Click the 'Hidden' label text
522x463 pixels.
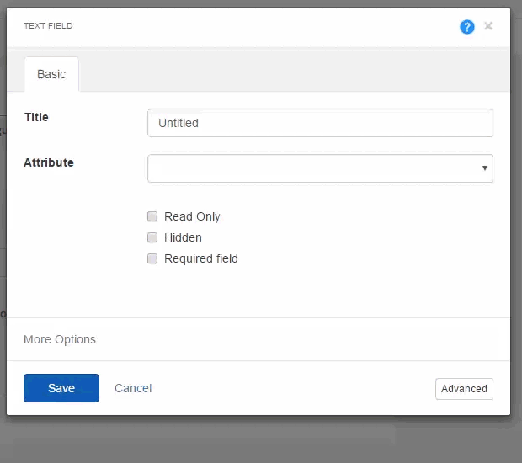[x=183, y=237]
